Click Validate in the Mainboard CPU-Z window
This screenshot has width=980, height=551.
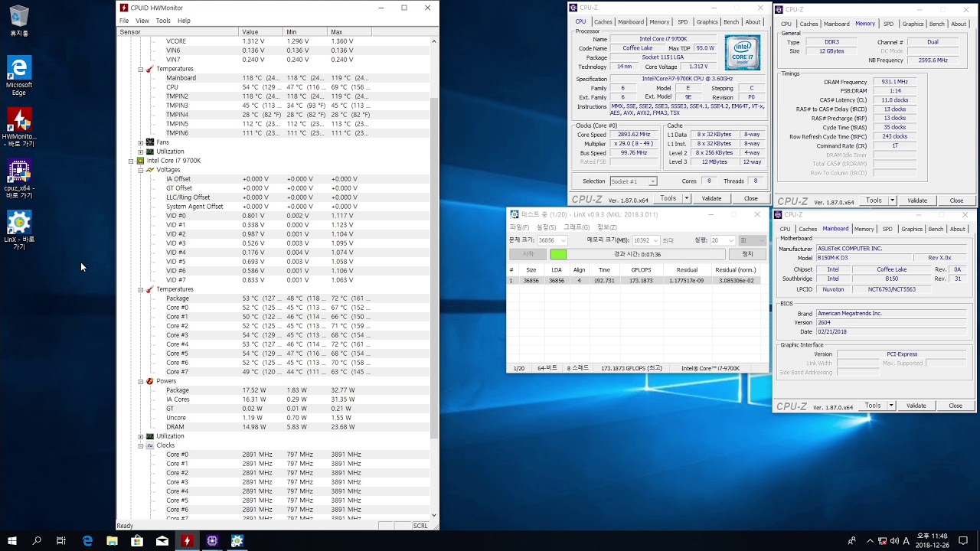916,406
